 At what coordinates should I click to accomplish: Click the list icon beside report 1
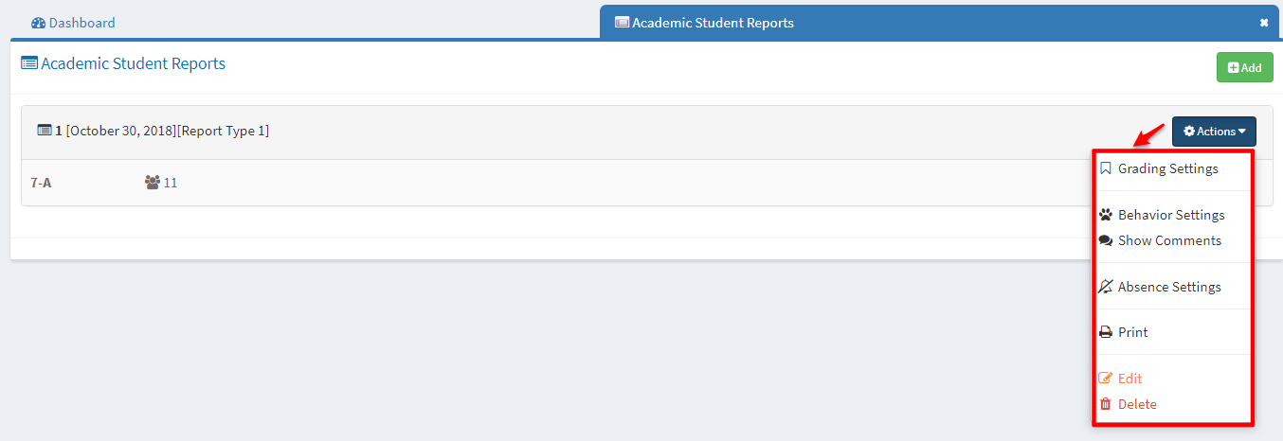point(44,131)
